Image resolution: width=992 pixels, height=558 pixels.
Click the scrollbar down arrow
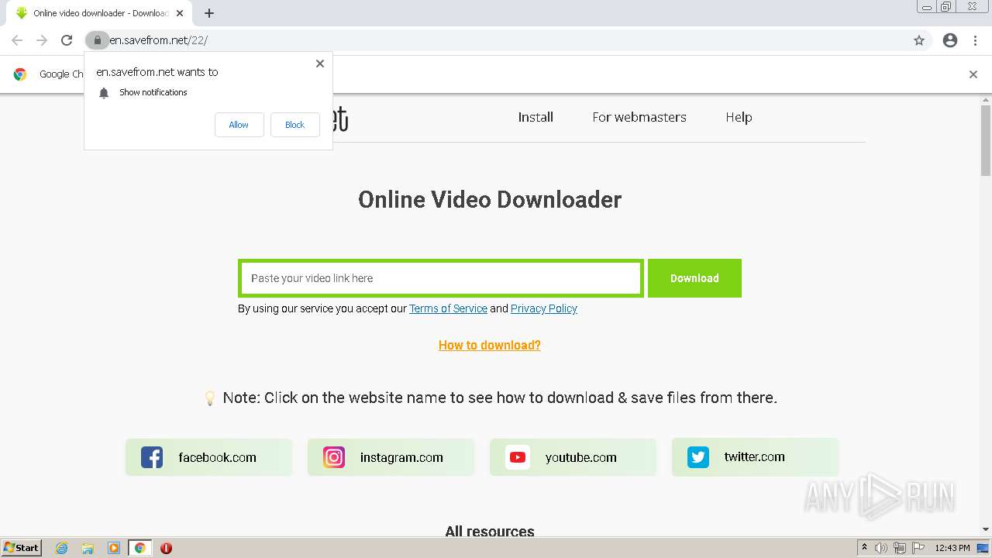tap(986, 530)
